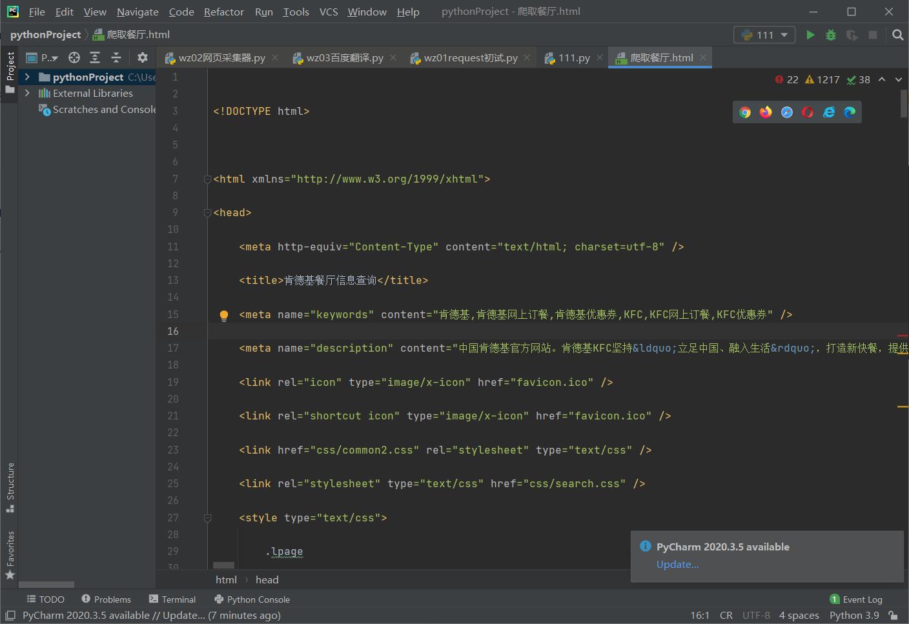The image size is (909, 624).
Task: Click the Update... link in notification
Action: [x=677, y=565]
